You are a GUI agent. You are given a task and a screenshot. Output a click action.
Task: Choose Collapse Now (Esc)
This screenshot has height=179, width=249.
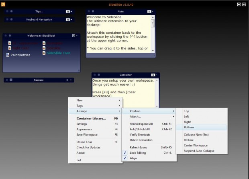pos(202,135)
